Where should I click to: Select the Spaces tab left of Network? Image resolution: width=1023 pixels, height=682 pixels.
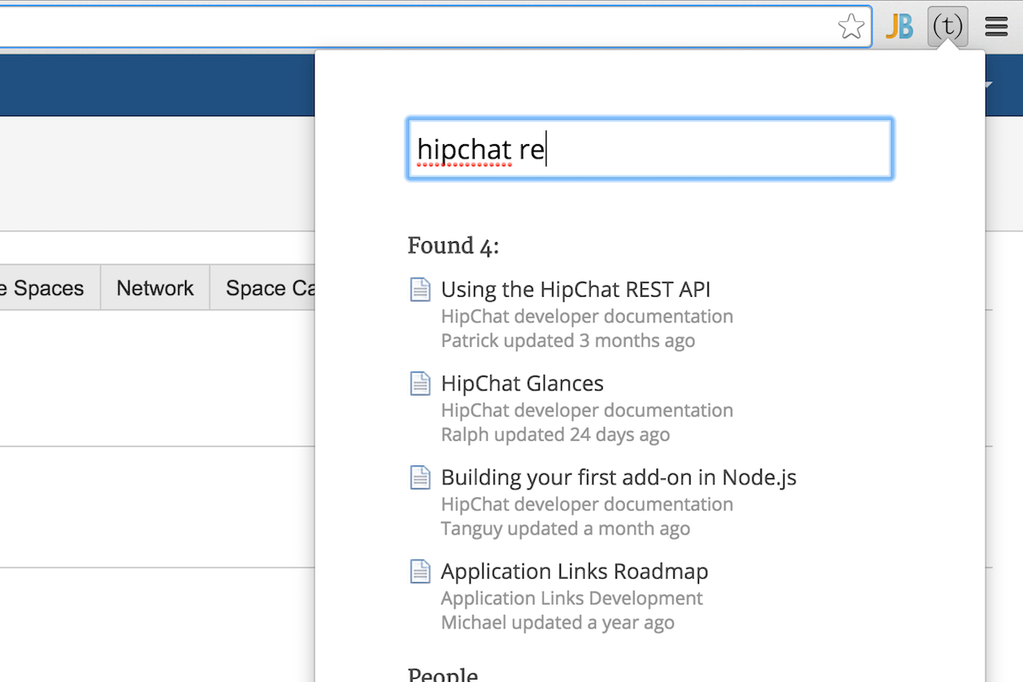click(49, 288)
